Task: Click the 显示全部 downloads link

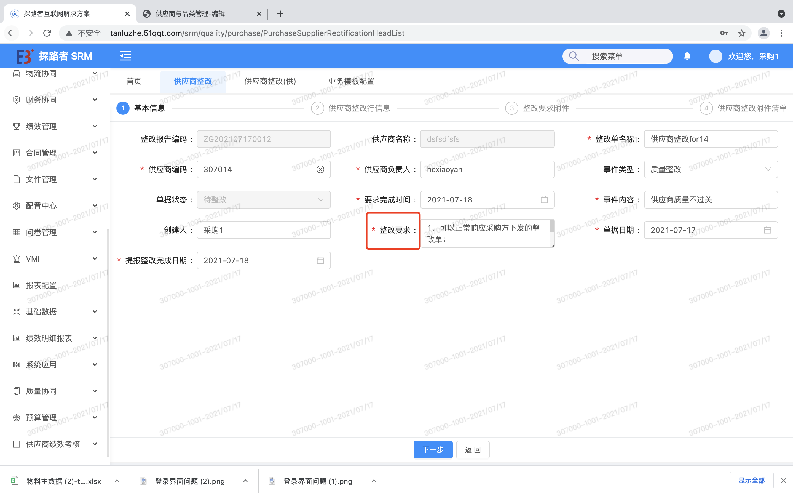Action: (x=751, y=481)
